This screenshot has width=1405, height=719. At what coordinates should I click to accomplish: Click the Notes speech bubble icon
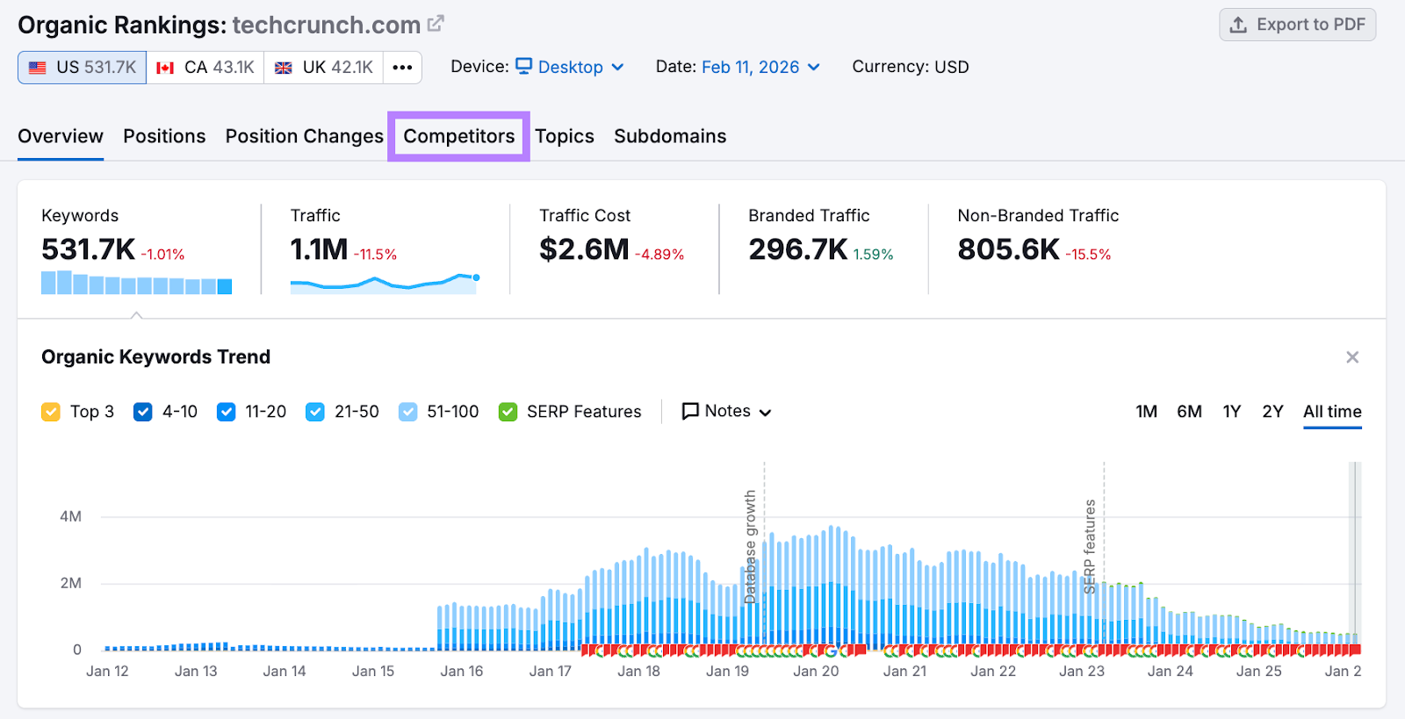[x=690, y=411]
